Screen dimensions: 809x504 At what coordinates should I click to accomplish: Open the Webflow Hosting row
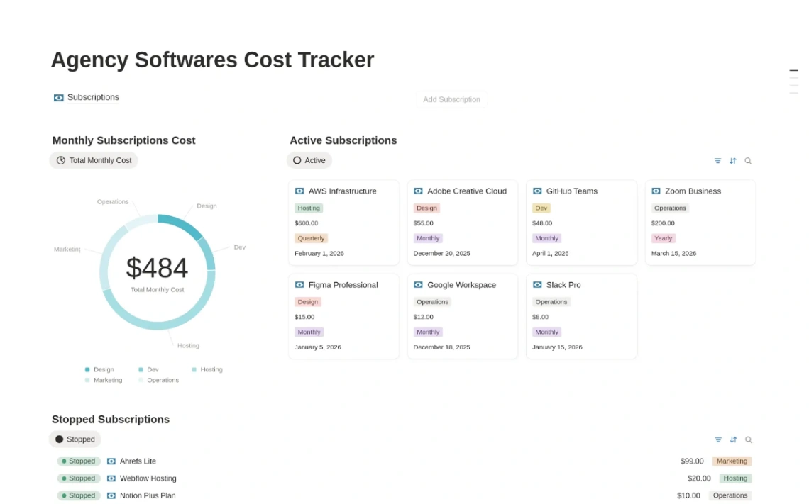coord(404,478)
